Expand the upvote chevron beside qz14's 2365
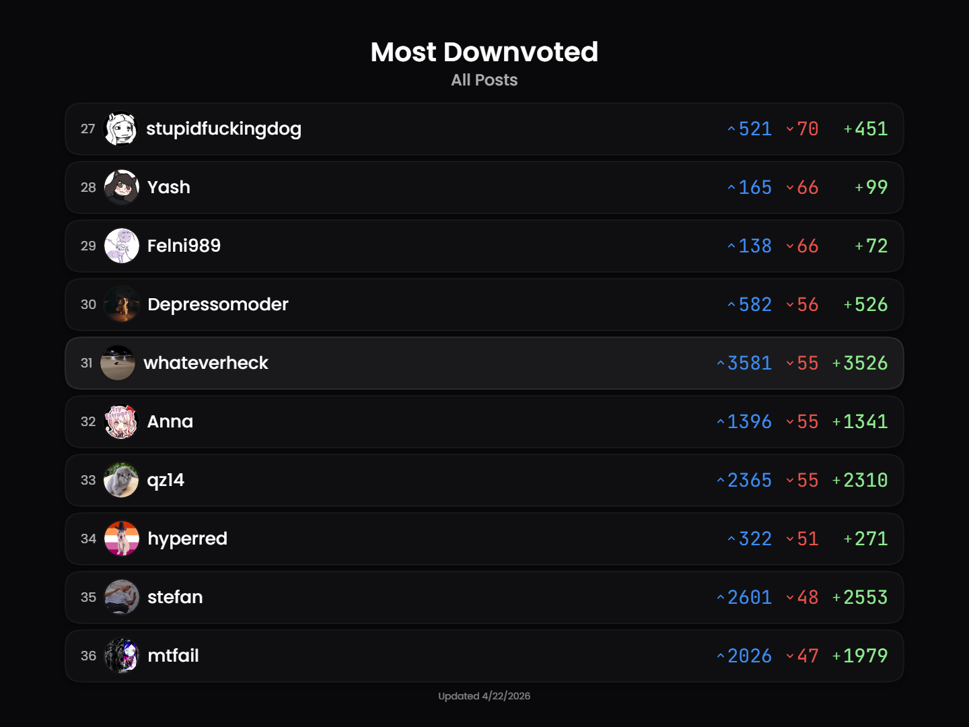 point(720,480)
